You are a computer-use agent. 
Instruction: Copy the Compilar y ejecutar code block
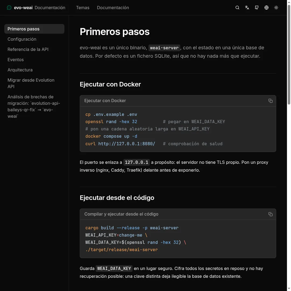[x=271, y=214]
